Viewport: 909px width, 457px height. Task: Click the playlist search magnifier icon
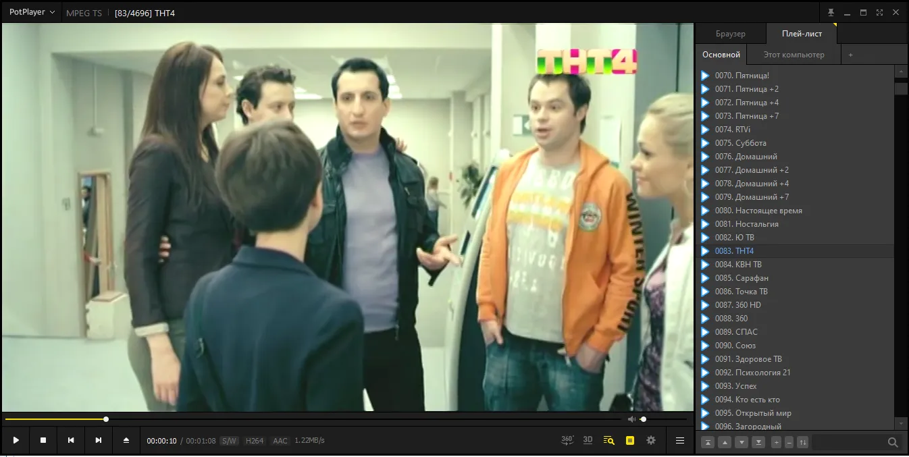893,442
